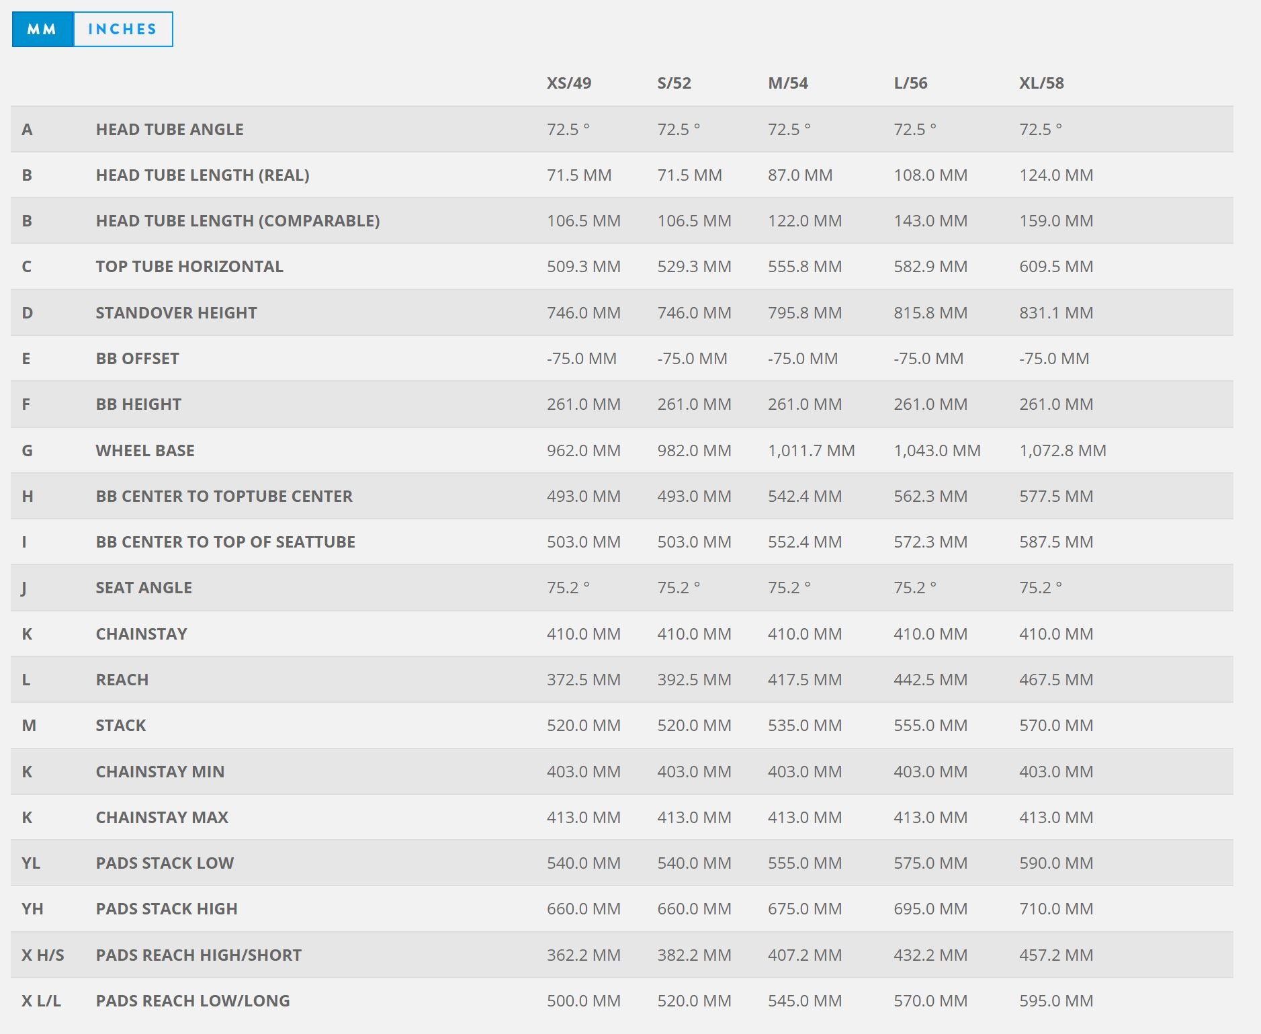Select the 417.5 MM reach value
1261x1034 pixels.
(805, 679)
